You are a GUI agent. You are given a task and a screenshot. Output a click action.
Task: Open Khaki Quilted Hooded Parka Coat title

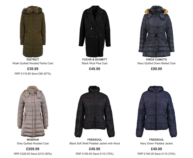coord(33,63)
